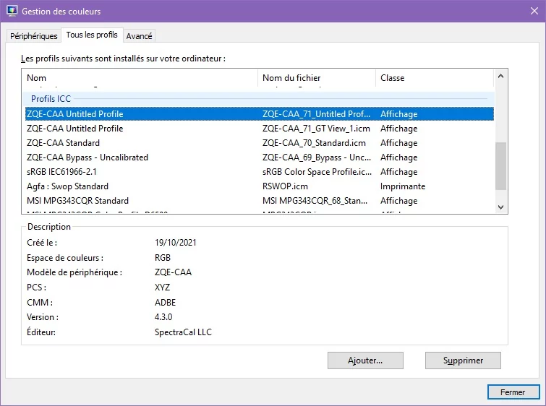This screenshot has width=546, height=406.
Task: Click the profile list scrollbar thumb
Action: (500, 166)
